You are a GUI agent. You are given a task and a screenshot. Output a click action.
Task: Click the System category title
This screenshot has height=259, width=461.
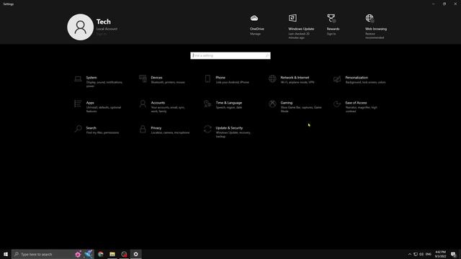(91, 78)
